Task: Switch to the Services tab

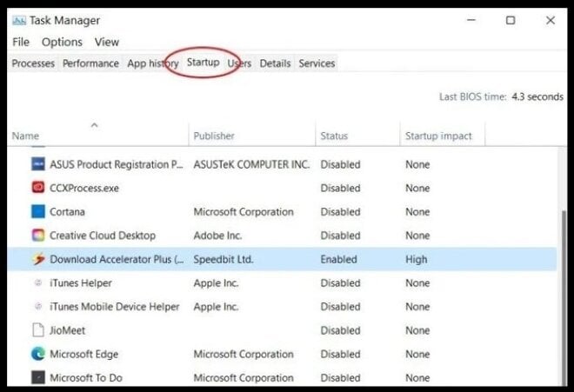Action: pyautogui.click(x=317, y=63)
